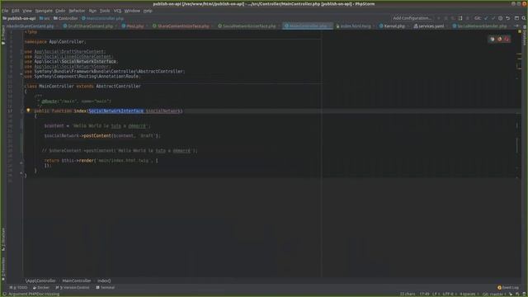
Task: Switch to Kernel.php tab
Action: tap(394, 26)
